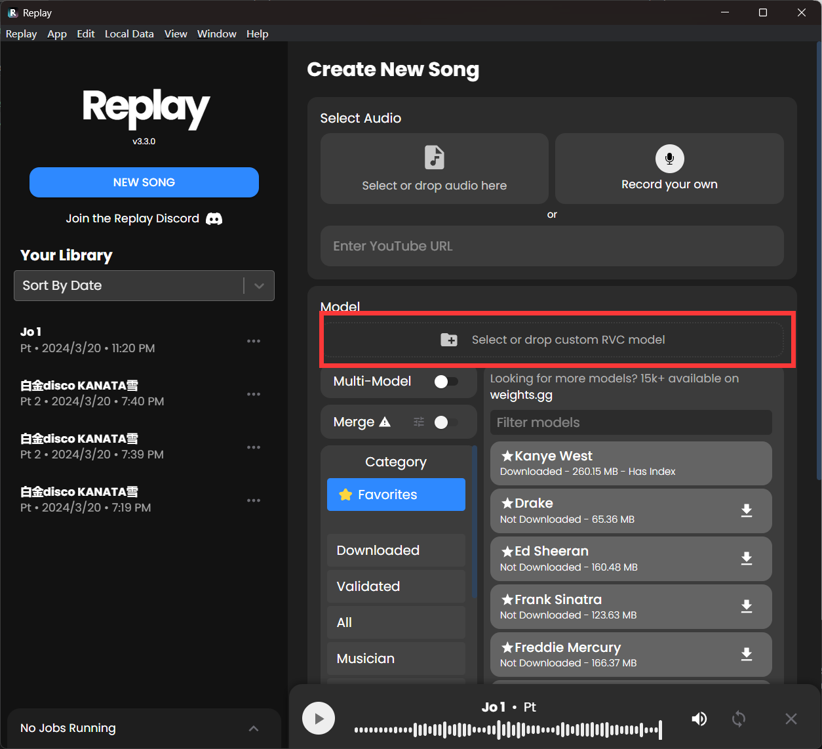Viewport: 822px width, 749px height.
Task: Open the weights.gg link
Action: (x=521, y=395)
